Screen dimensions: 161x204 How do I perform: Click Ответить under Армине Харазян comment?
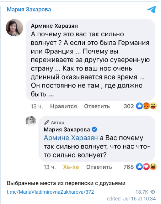click(x=97, y=106)
